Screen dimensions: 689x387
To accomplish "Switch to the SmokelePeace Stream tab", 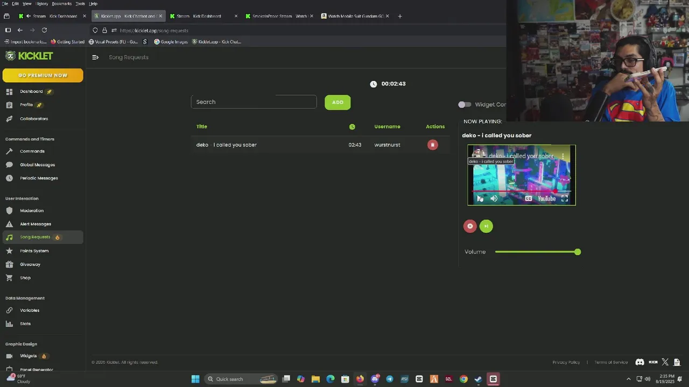I will point(279,16).
